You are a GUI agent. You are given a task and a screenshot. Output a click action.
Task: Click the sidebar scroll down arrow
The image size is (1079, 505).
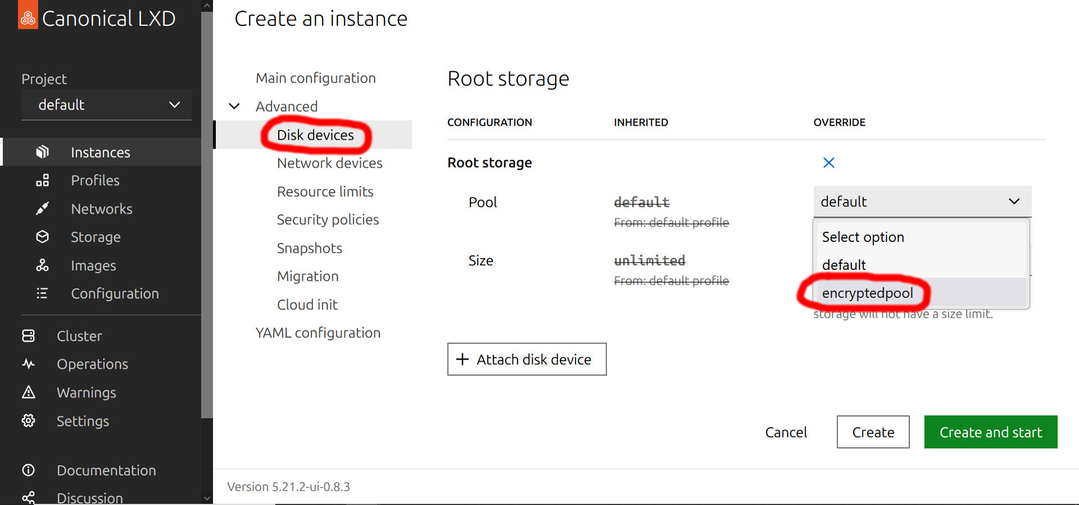(x=207, y=498)
